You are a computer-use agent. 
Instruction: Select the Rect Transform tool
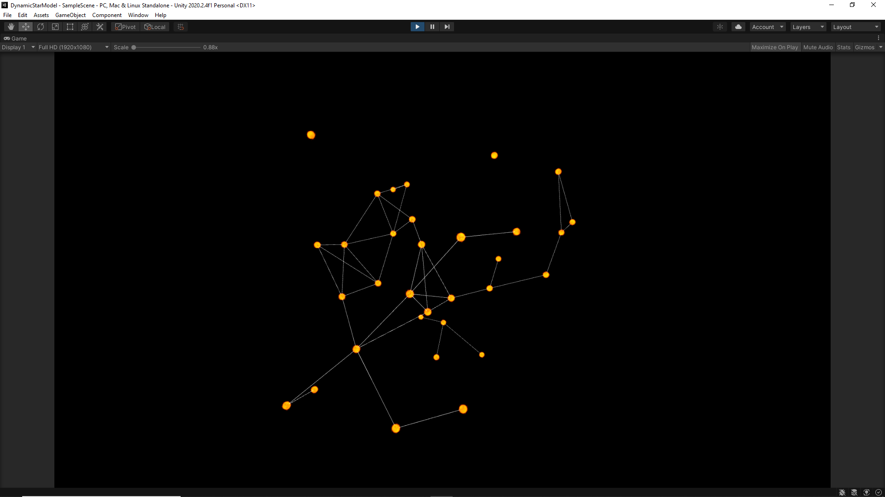click(70, 27)
